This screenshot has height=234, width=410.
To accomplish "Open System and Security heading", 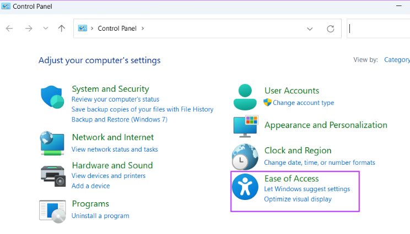I will (x=110, y=89).
